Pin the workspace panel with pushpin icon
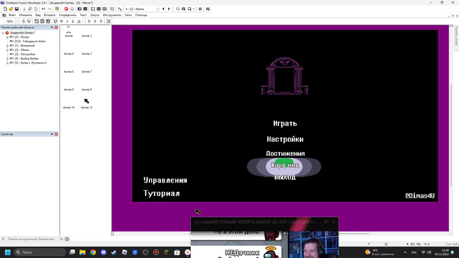Viewport: 459px width, 258px height. point(52,28)
